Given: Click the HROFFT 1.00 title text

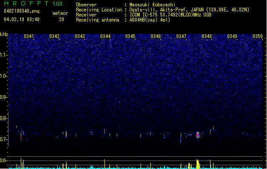Looking at the screenshot, I should pos(33,3).
